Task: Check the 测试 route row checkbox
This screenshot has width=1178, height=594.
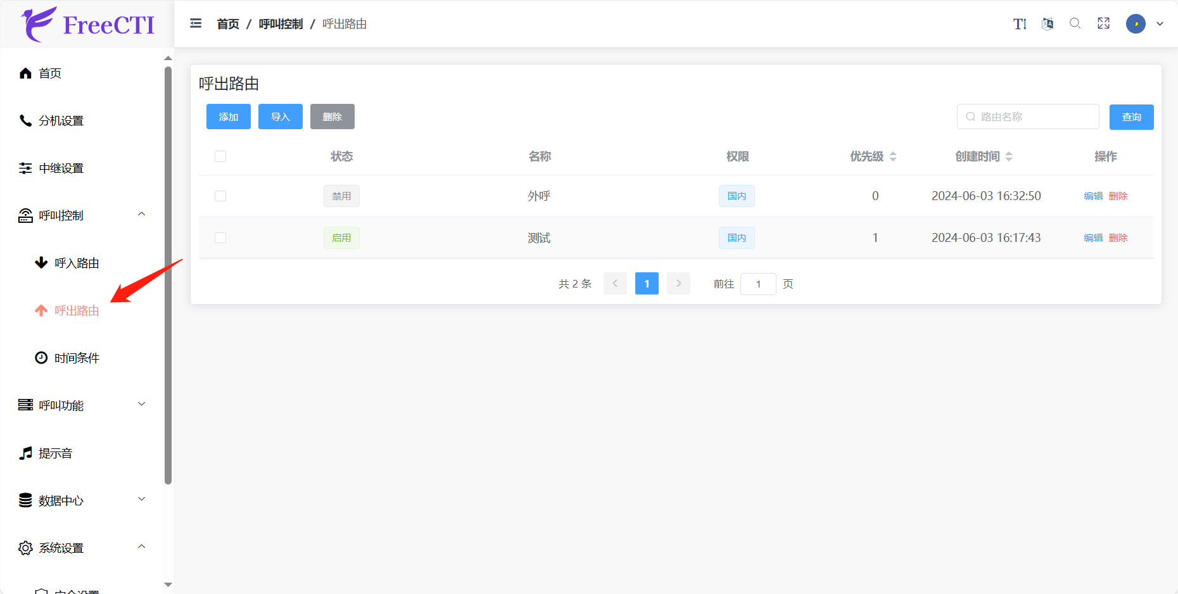Action: pyautogui.click(x=220, y=238)
